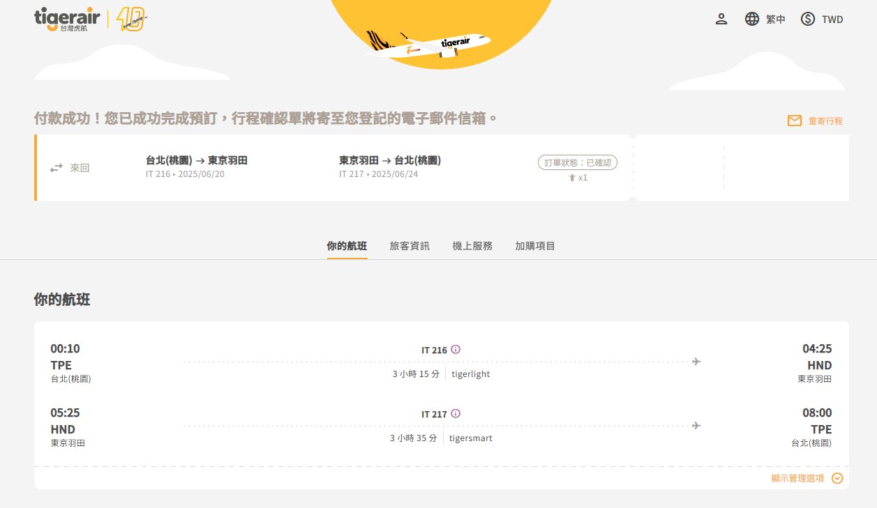Click the 重寄行程 link
The width and height of the screenshot is (877, 508).
point(825,121)
